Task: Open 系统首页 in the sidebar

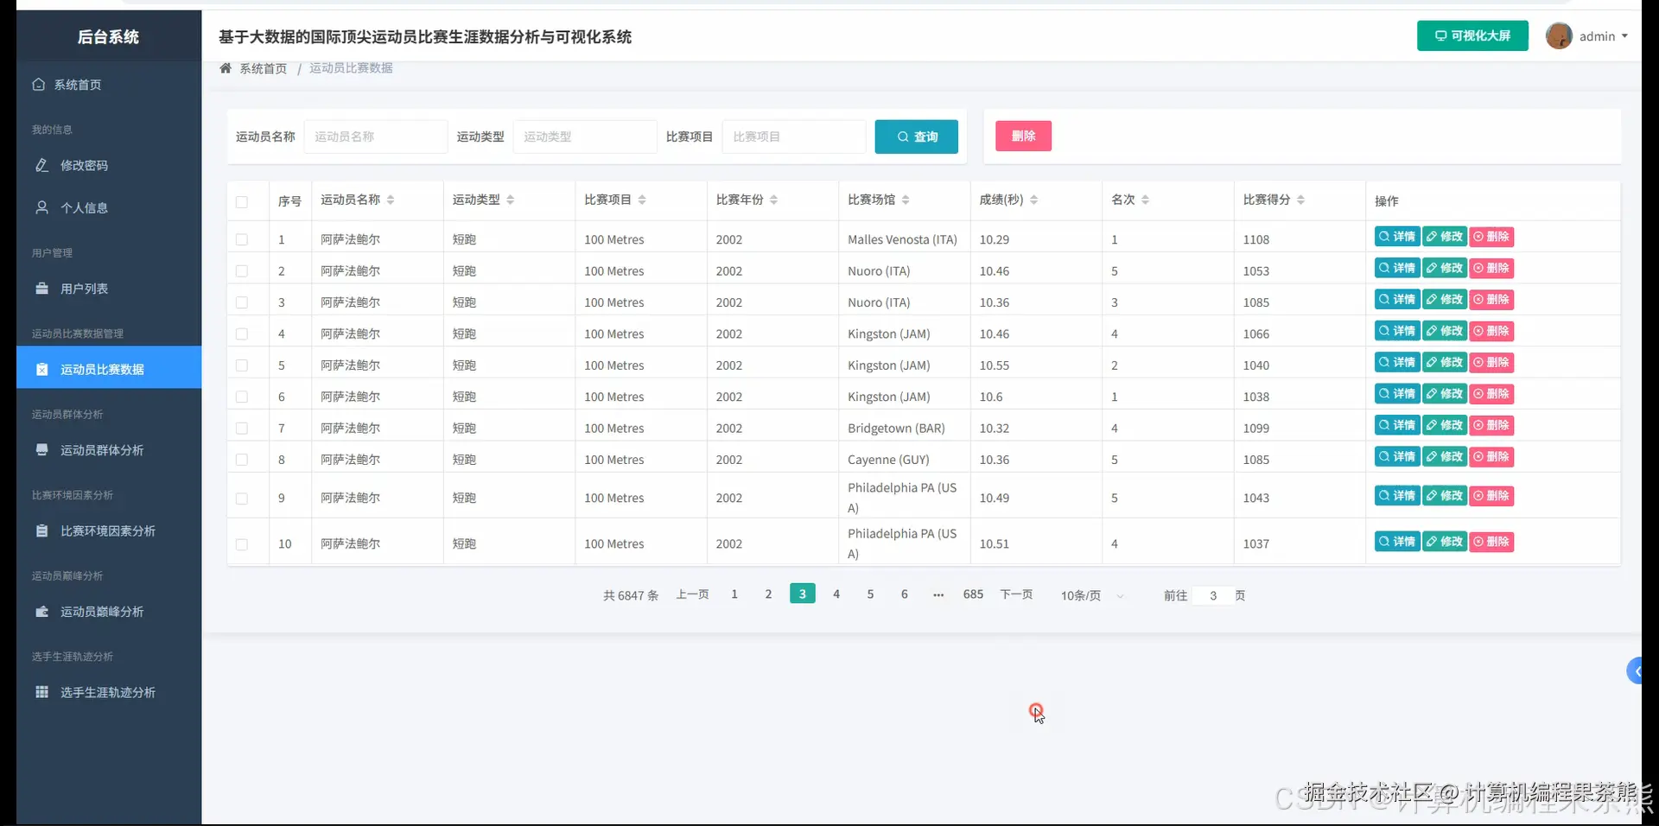Action: [108, 85]
